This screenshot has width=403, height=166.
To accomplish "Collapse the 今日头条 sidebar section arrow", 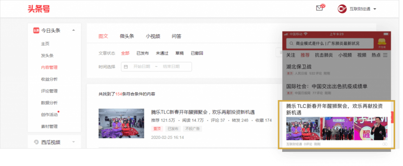I will (73, 30).
